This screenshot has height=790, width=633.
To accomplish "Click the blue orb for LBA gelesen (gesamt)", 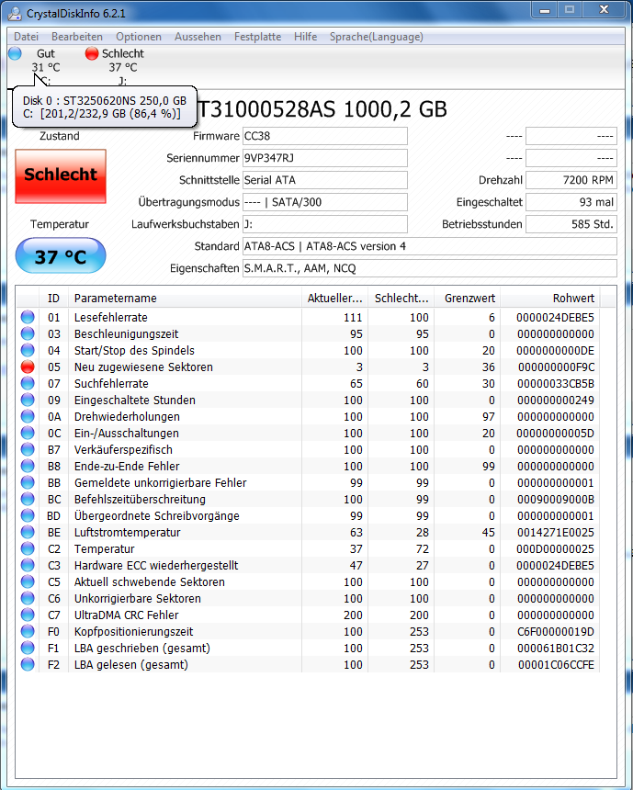I will pos(28,664).
